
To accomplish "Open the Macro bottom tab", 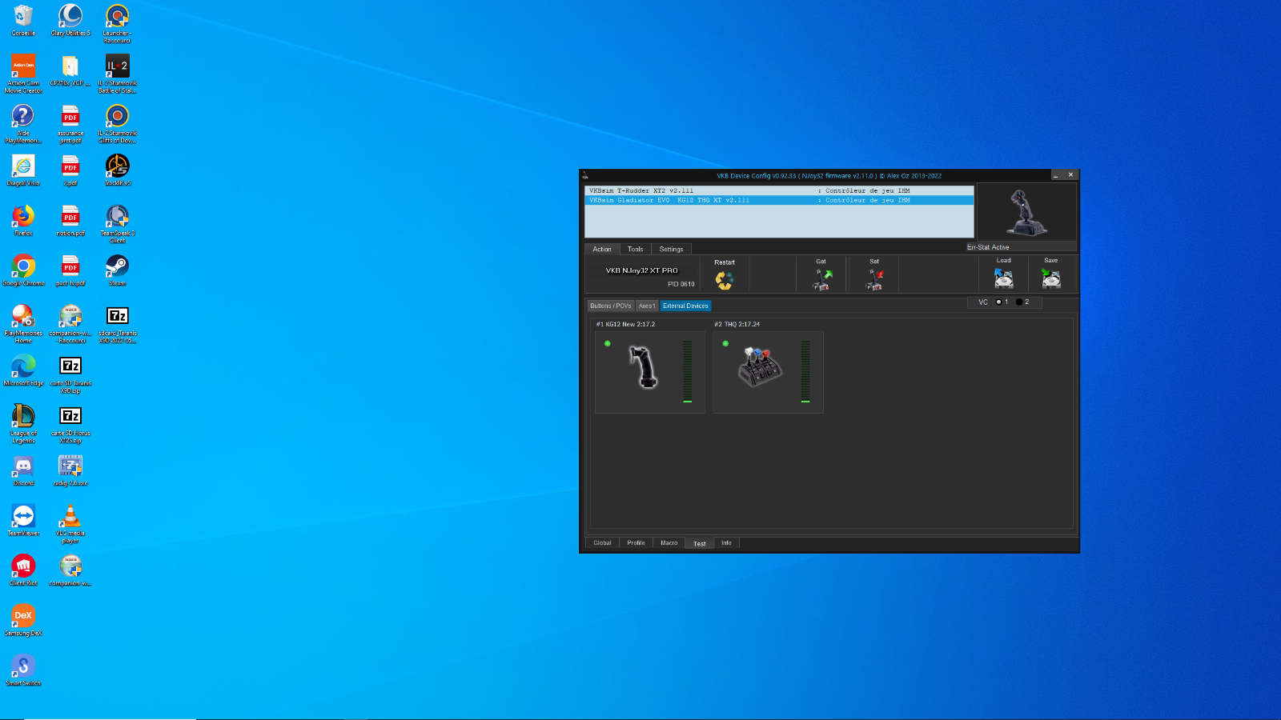I will point(669,543).
